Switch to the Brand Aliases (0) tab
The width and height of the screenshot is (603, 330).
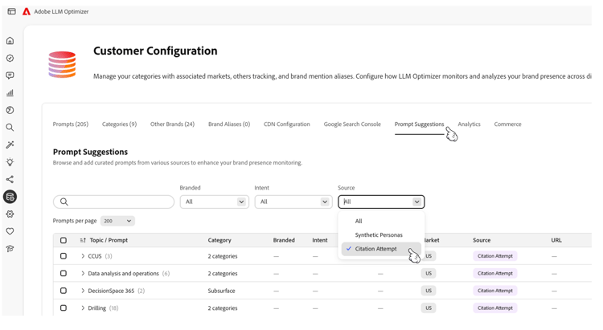click(x=229, y=124)
